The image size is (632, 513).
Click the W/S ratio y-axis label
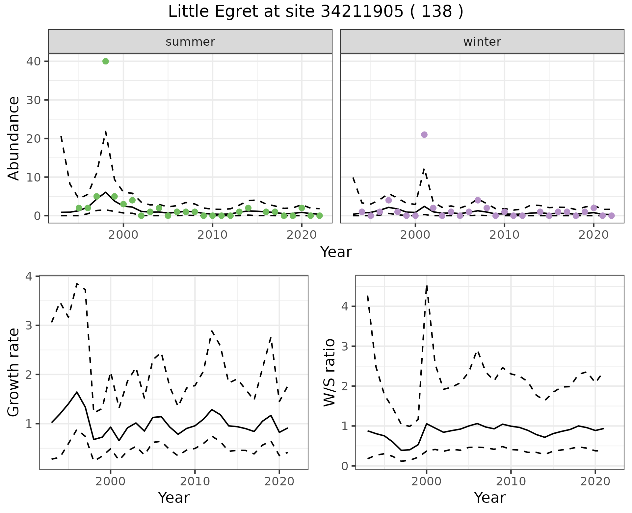pyautogui.click(x=329, y=373)
